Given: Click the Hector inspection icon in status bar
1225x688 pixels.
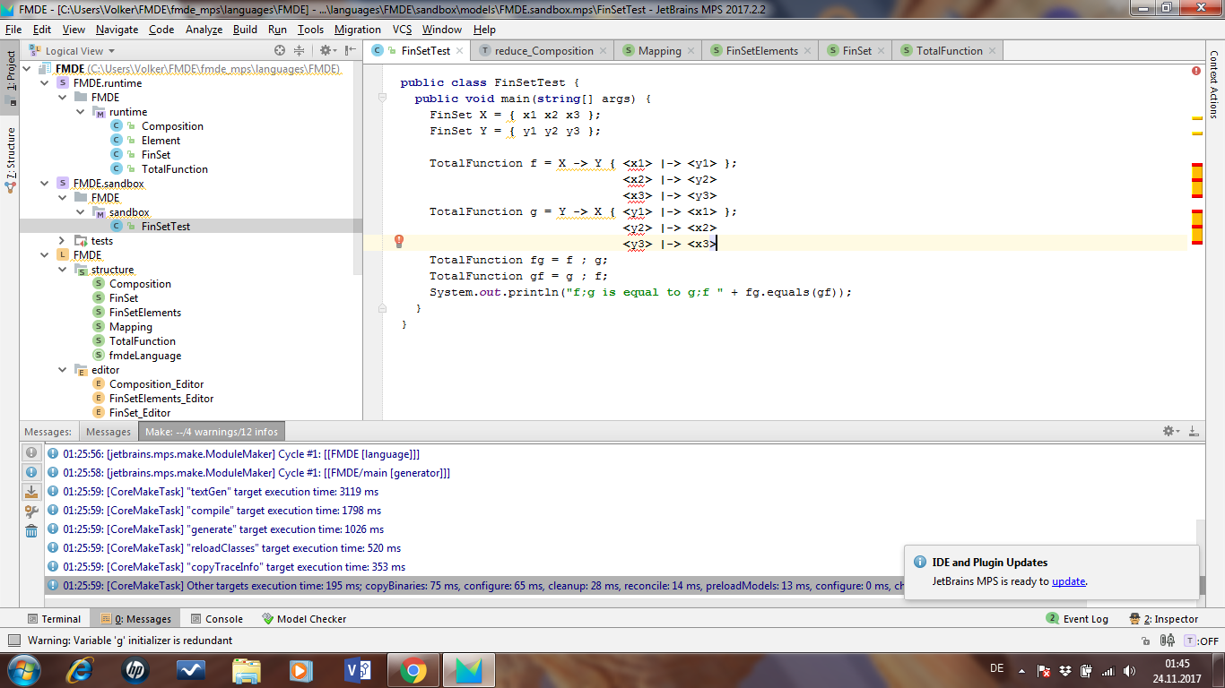Looking at the screenshot, I should 1168,641.
